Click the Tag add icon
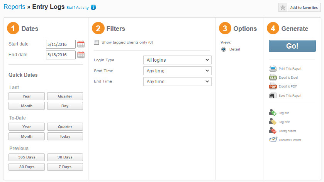 (x=273, y=113)
